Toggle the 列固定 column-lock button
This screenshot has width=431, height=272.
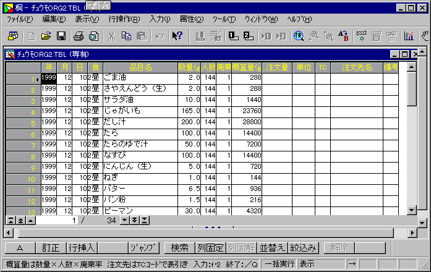[210, 248]
